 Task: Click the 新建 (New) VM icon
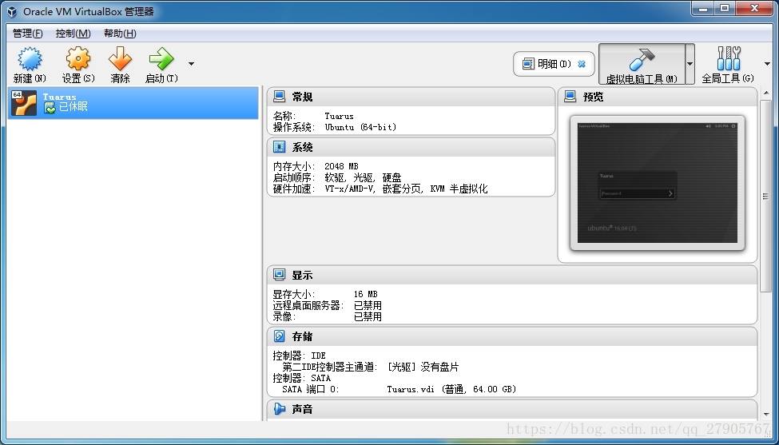pyautogui.click(x=30, y=59)
